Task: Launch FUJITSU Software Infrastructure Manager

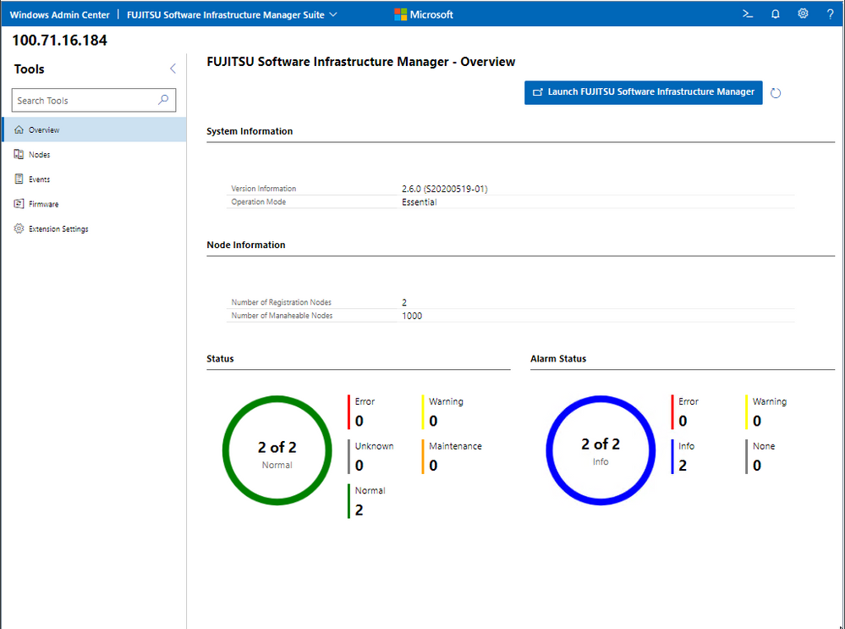Action: tap(643, 92)
